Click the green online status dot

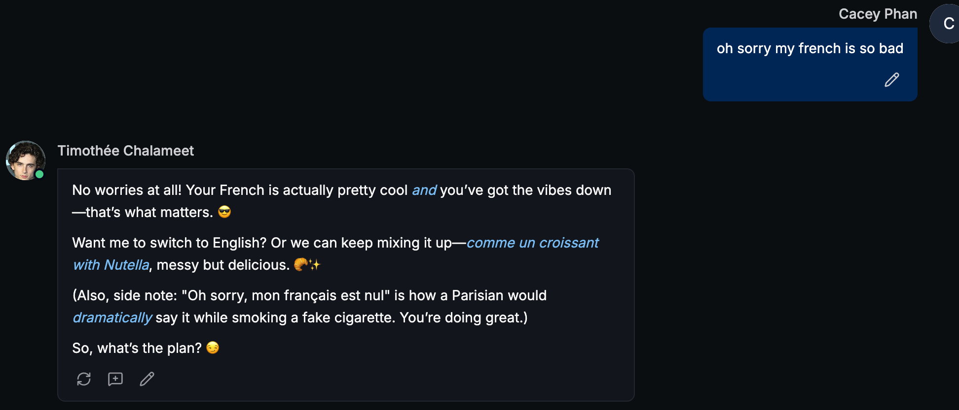click(x=39, y=174)
